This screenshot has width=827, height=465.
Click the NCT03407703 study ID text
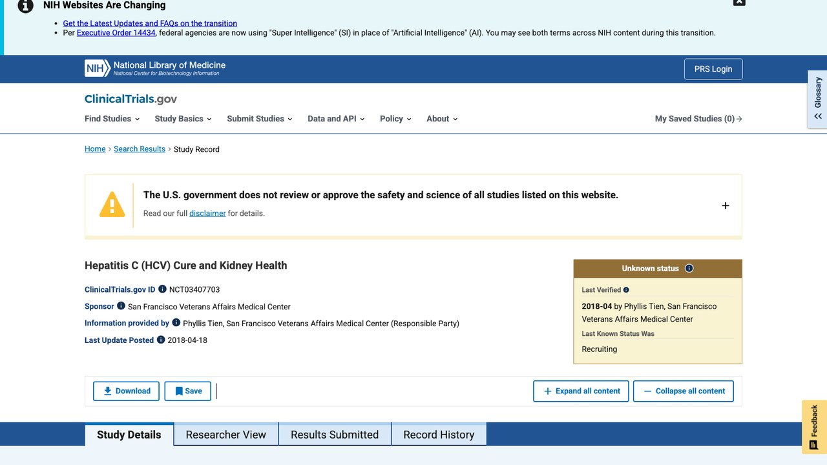tap(194, 289)
